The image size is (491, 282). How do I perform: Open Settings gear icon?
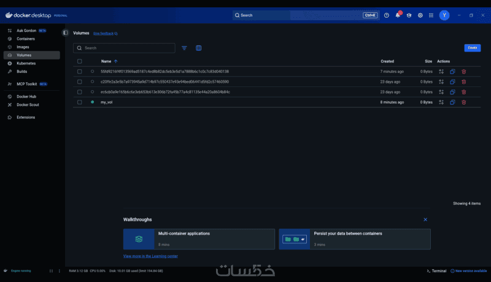420,15
